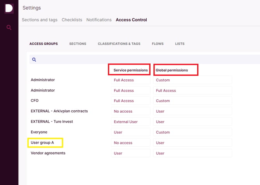The image size is (260, 185).
Task: Open the LISTS sub-tab
Action: (x=180, y=44)
